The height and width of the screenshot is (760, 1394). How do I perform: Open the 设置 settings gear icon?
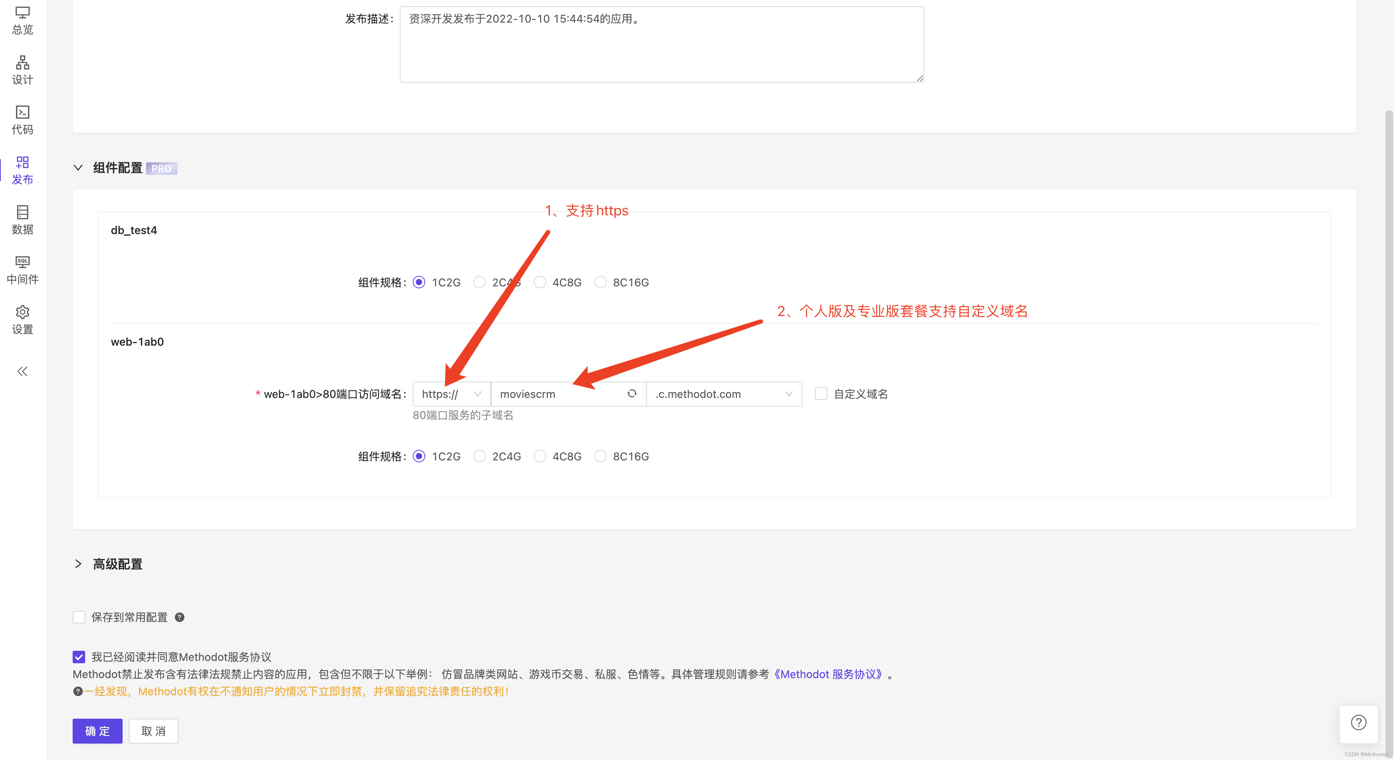(x=22, y=320)
